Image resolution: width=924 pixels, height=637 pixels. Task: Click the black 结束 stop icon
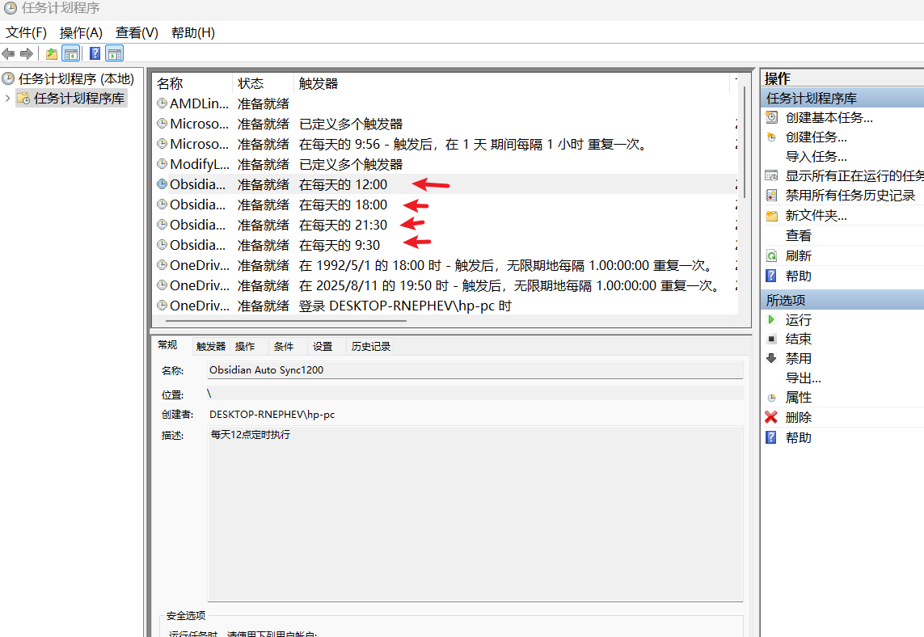pos(771,339)
